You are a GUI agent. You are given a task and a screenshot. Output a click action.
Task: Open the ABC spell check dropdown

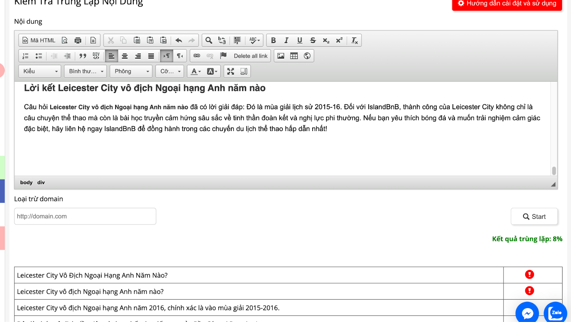point(254,40)
